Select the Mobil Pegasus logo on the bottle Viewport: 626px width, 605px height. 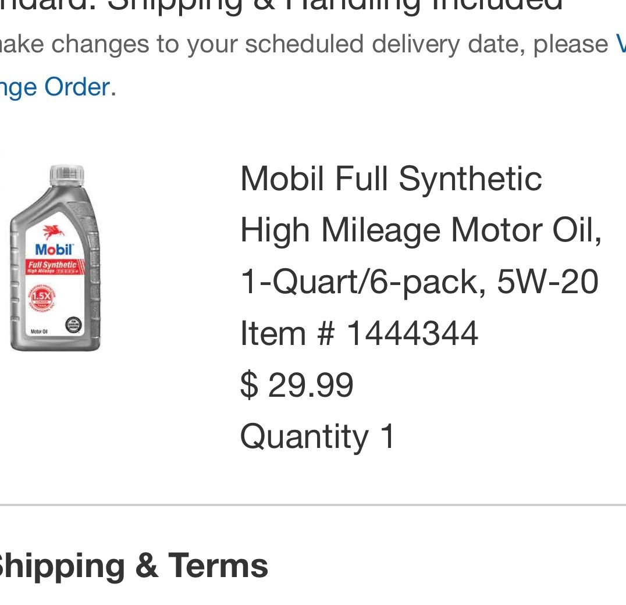pos(54,230)
